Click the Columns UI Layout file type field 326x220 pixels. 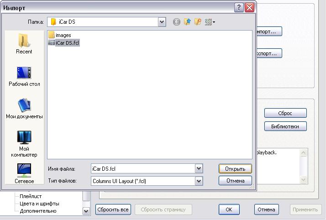pyautogui.click(x=143, y=181)
